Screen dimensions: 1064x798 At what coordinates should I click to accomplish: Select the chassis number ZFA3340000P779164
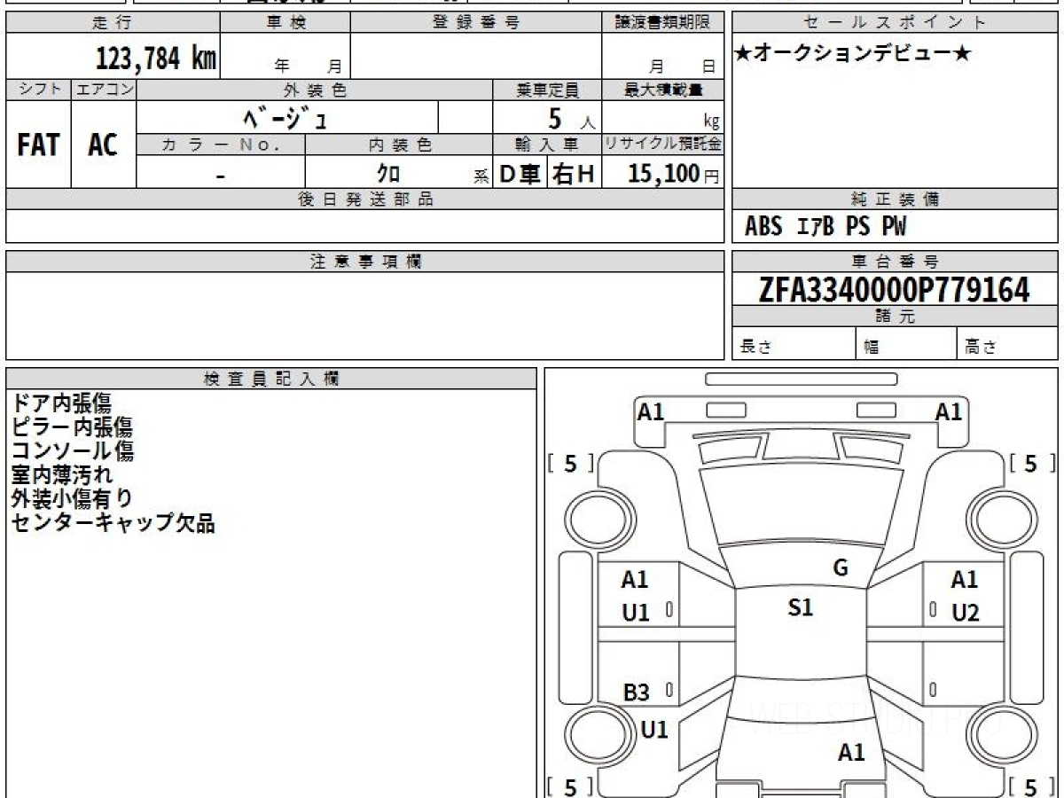[895, 290]
